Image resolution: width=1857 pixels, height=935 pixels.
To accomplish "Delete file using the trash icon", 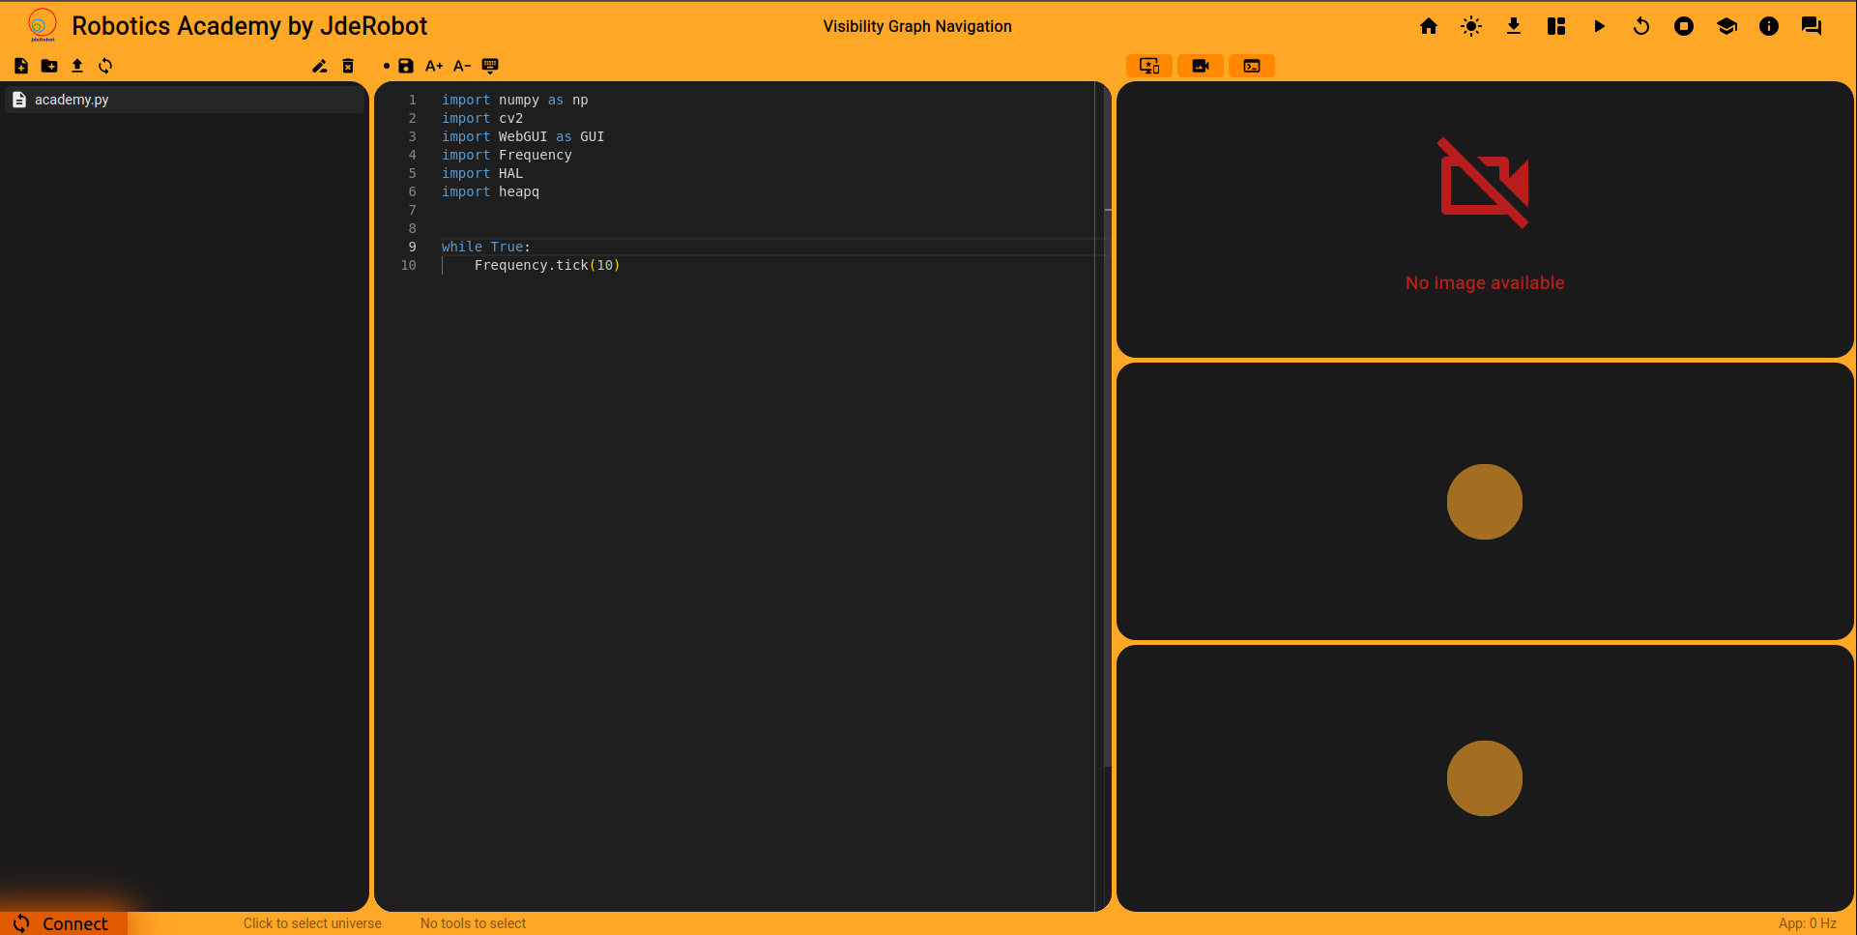I will [x=348, y=66].
